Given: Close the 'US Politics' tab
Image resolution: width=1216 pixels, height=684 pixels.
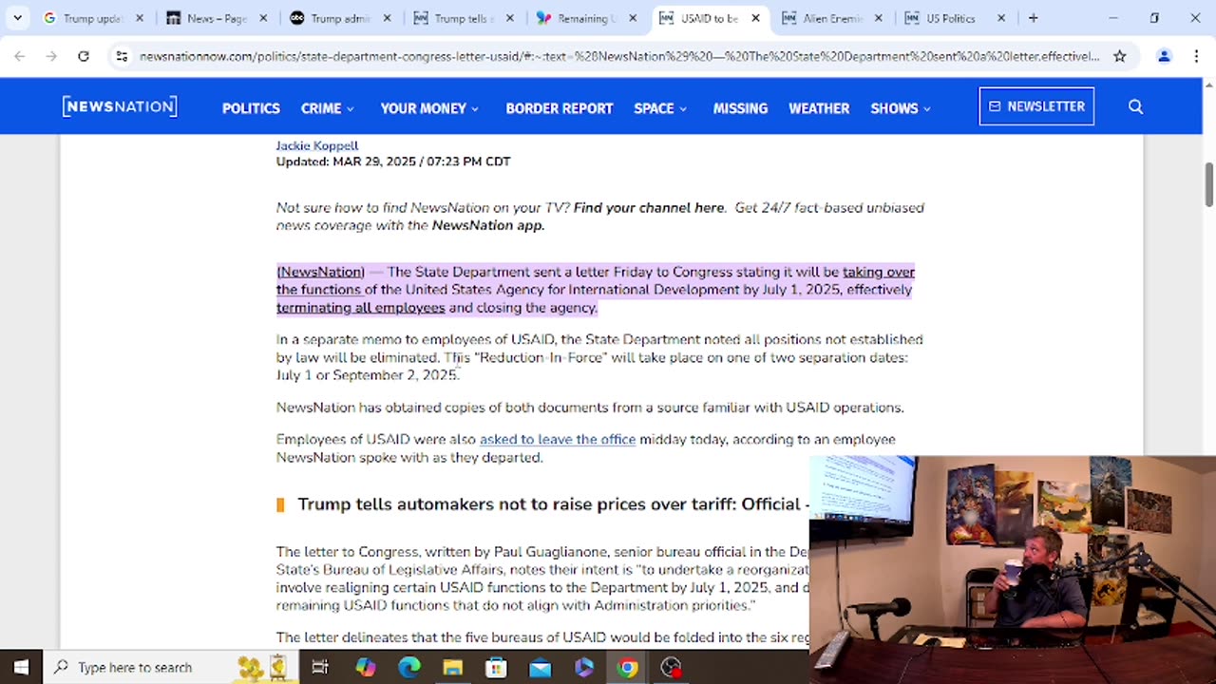Looking at the screenshot, I should (1001, 18).
